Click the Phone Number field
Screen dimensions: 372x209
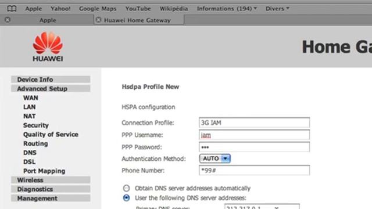click(x=255, y=170)
